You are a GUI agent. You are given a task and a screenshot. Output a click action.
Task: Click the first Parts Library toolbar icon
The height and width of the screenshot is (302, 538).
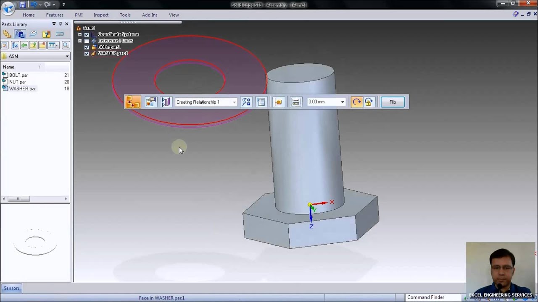[4, 45]
